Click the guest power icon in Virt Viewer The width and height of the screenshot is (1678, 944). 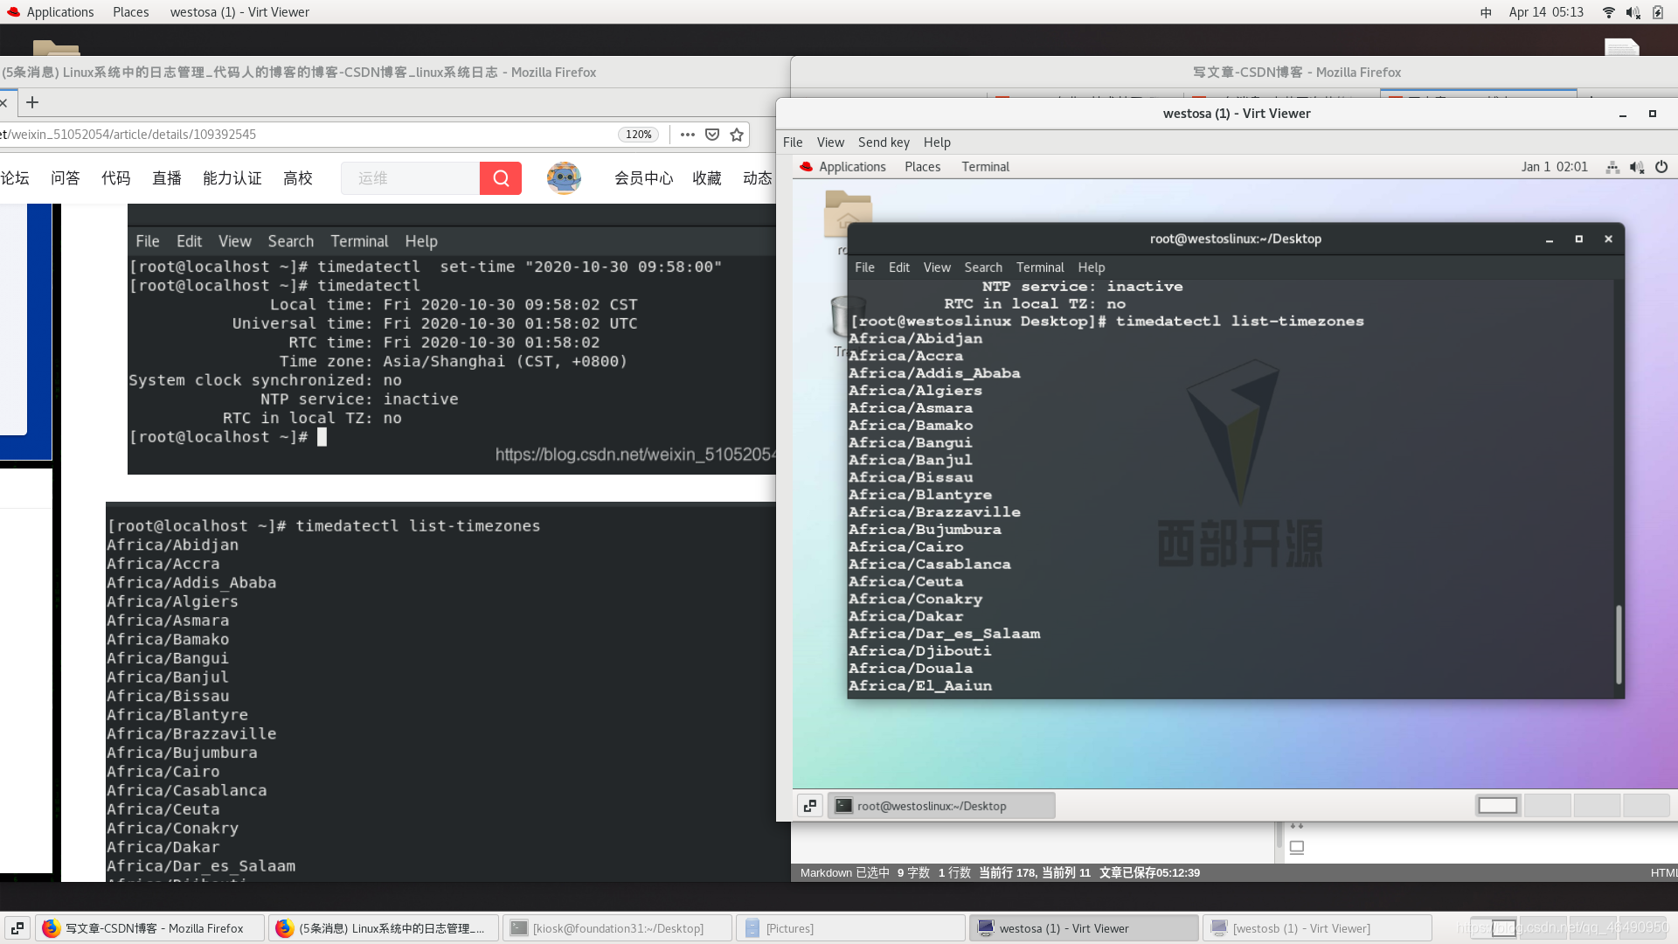(x=1661, y=167)
